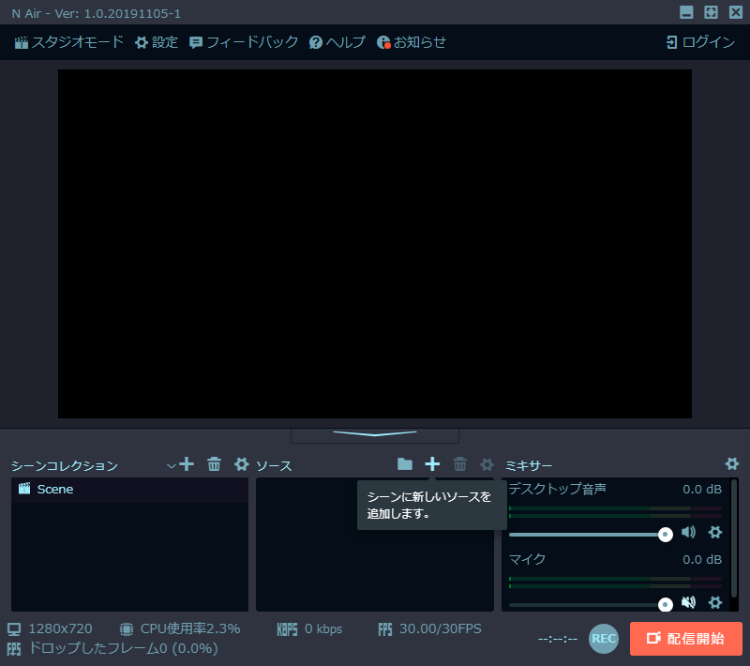
Task: Unmute the マイク speaker icon
Action: coord(689,604)
